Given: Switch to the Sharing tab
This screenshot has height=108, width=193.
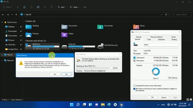Looking at the screenshot, I should tap(174, 40).
